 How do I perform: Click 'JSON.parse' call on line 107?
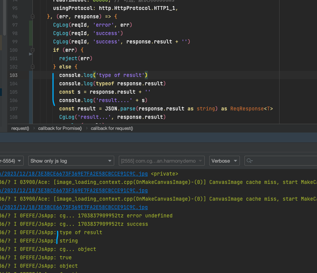120,109
